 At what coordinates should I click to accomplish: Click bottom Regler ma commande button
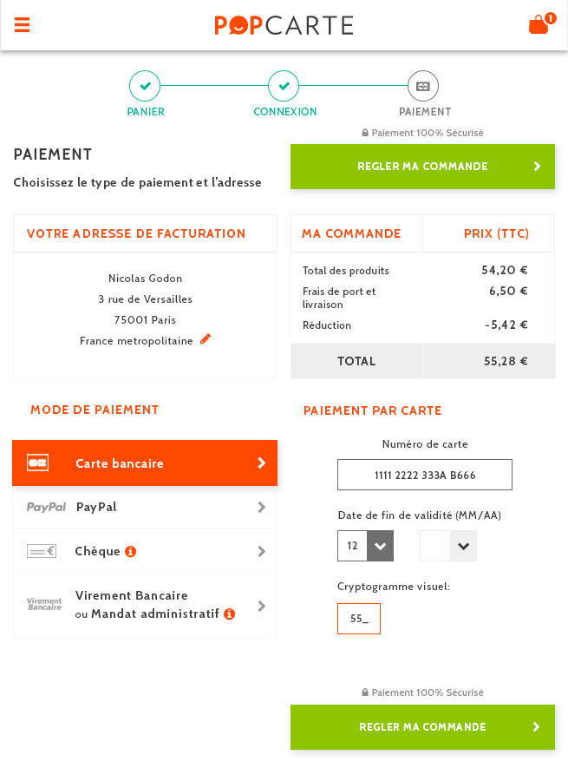click(422, 727)
